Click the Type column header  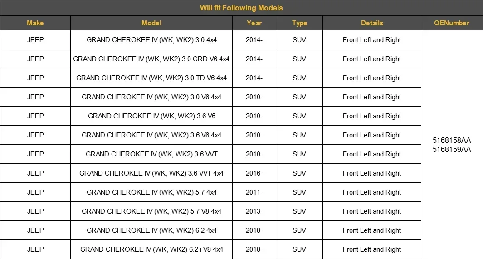click(299, 23)
